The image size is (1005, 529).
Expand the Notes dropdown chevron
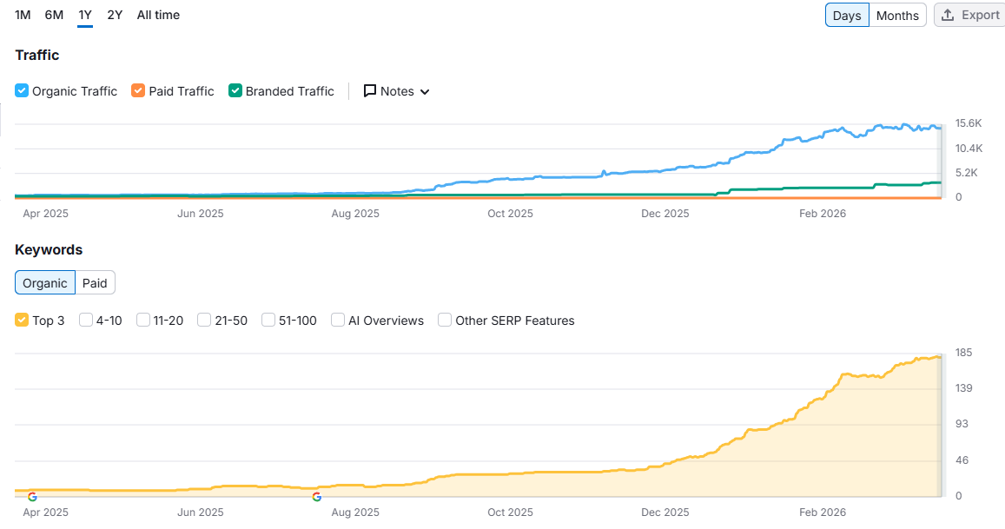[425, 92]
